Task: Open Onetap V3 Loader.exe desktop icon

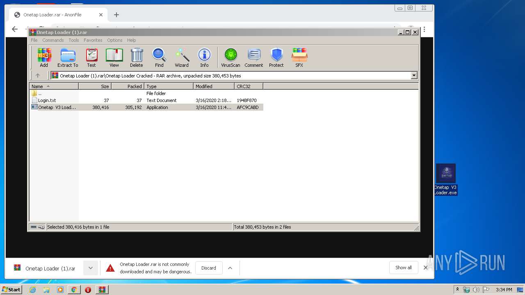Action: pos(446,180)
